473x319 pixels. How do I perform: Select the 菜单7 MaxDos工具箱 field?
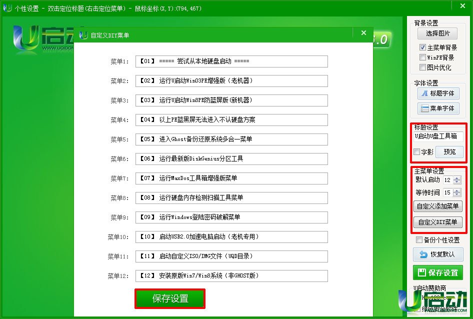point(231,178)
